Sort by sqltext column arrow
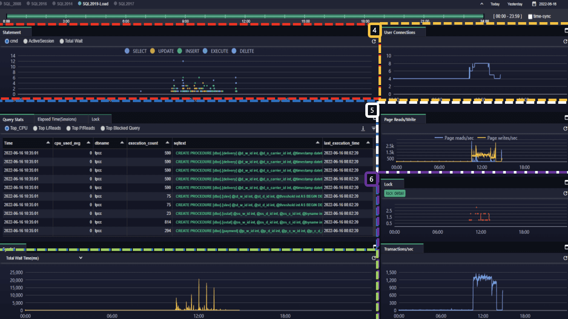The image size is (568, 319). point(318,143)
